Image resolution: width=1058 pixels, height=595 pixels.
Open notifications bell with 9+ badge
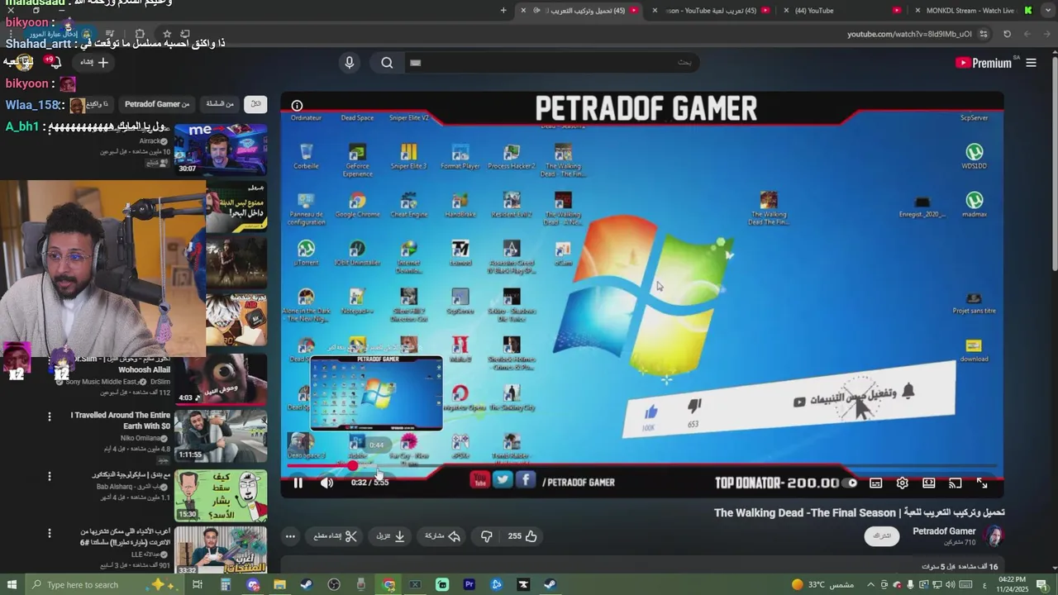55,62
